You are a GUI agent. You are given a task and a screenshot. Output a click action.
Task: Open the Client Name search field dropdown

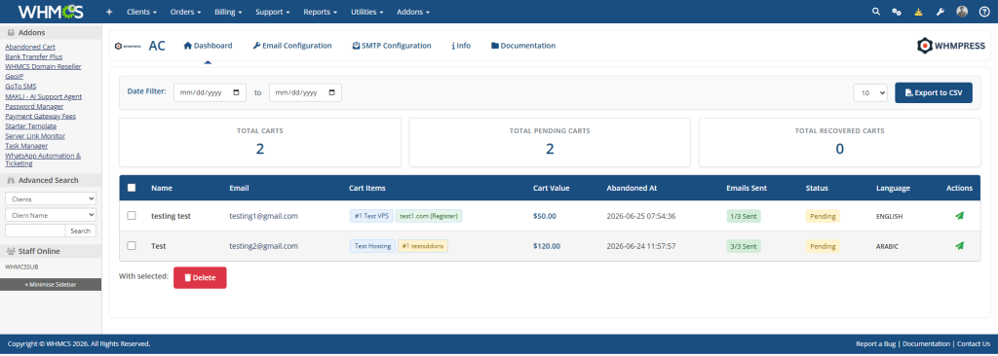coord(51,215)
